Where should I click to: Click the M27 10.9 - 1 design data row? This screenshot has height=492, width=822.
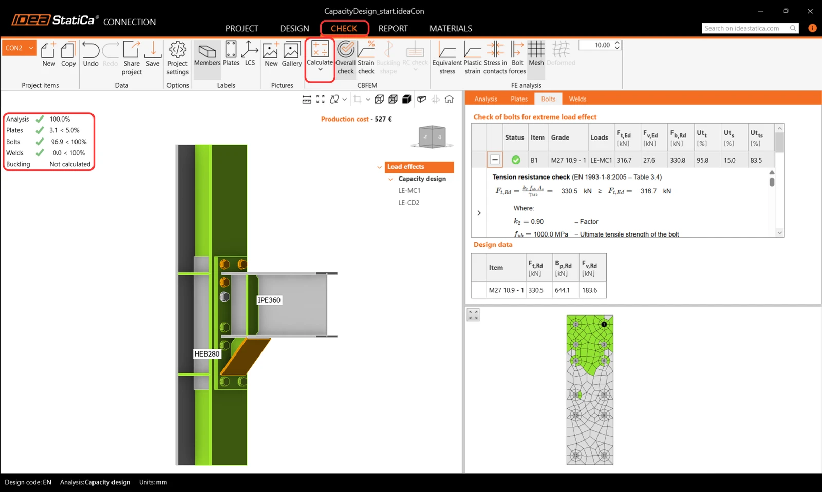pos(539,290)
